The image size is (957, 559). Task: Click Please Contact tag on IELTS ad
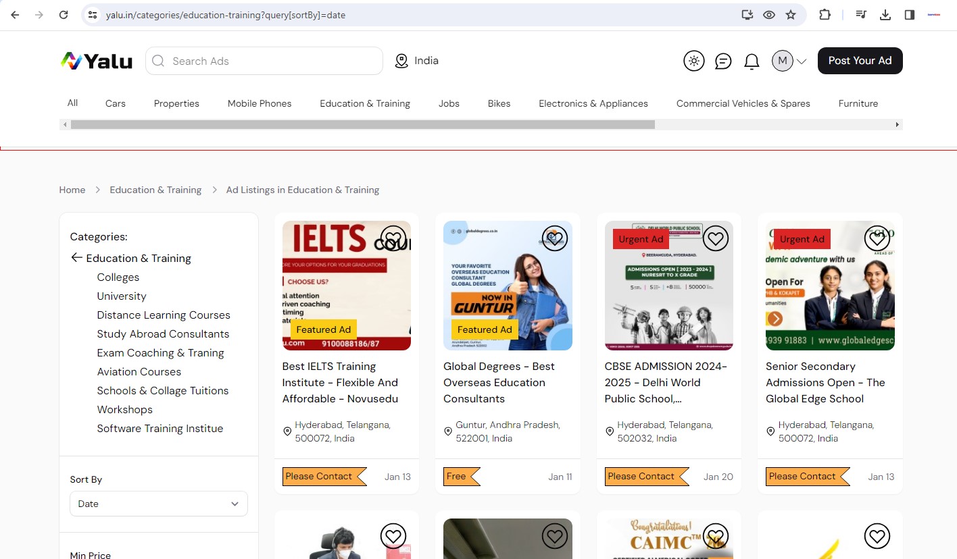(324, 476)
